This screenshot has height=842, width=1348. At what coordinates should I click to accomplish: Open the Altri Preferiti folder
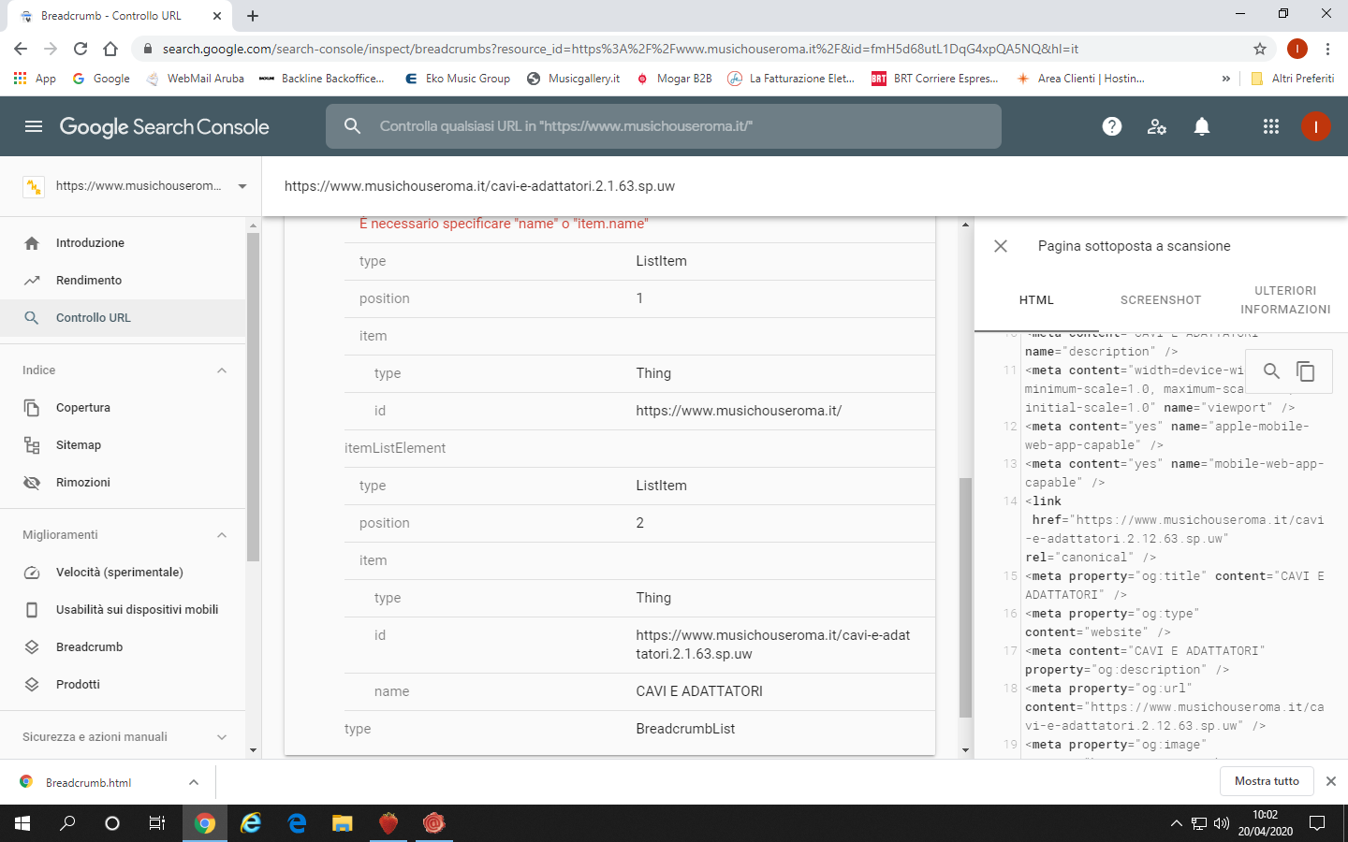pos(1292,79)
